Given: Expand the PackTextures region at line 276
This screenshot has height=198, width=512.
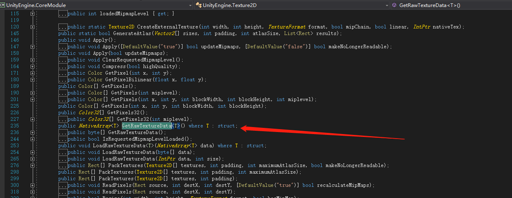Looking at the screenshot, I should 32,165.
